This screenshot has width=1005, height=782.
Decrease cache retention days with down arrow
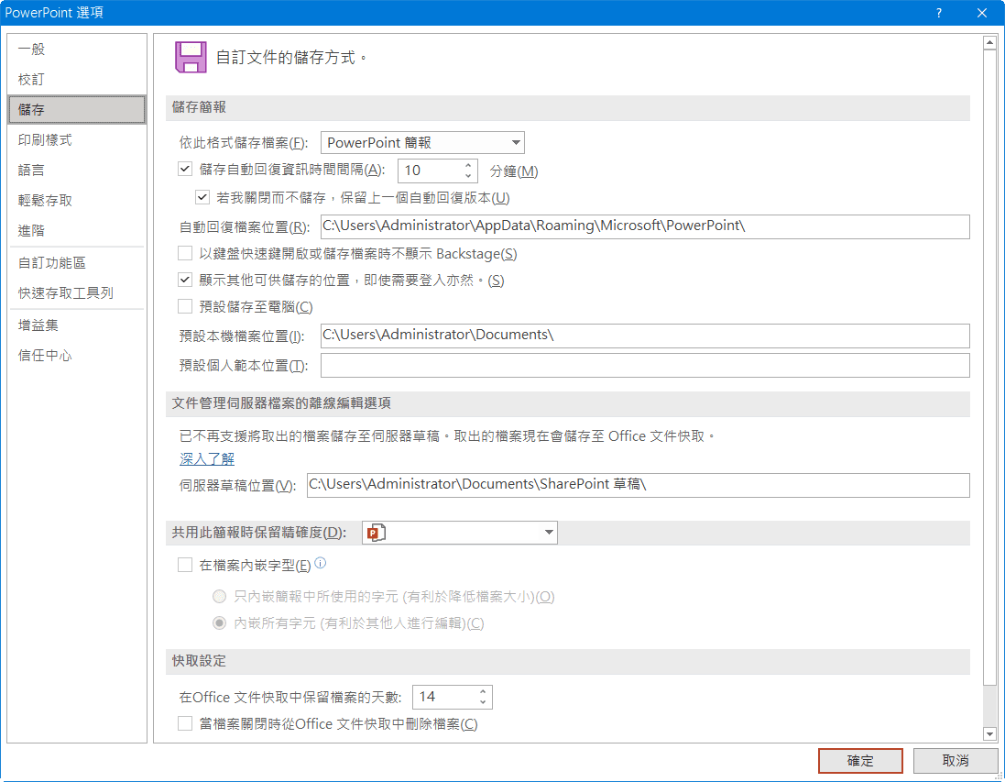pos(483,703)
